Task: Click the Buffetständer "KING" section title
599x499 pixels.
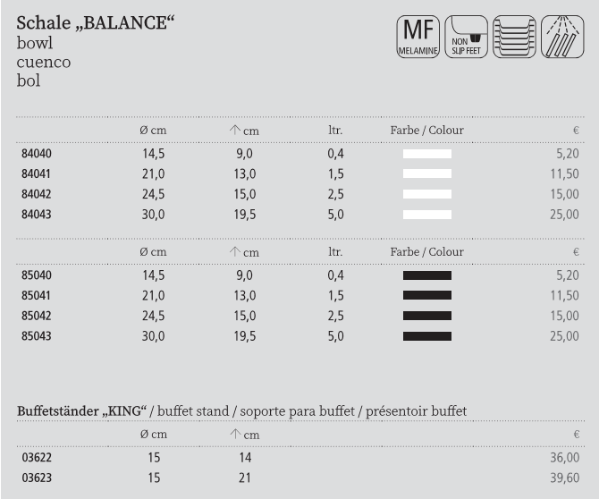Action: pos(82,410)
